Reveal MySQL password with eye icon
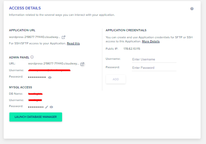 [51, 107]
